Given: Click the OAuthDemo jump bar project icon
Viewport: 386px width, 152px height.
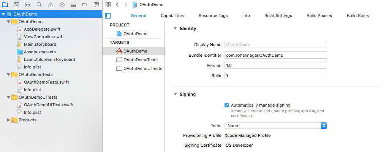Looking at the screenshot, I should tap(135, 5).
